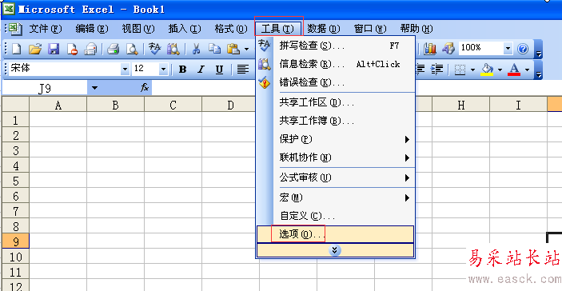This screenshot has width=562, height=291.
Task: Expand the 保护(P) submenu
Action: click(336, 139)
